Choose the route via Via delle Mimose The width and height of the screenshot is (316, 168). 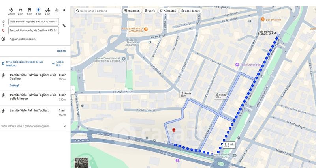point(33,97)
